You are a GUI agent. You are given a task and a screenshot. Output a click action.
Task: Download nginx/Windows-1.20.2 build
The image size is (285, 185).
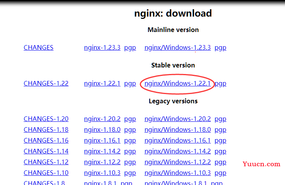tap(177, 119)
